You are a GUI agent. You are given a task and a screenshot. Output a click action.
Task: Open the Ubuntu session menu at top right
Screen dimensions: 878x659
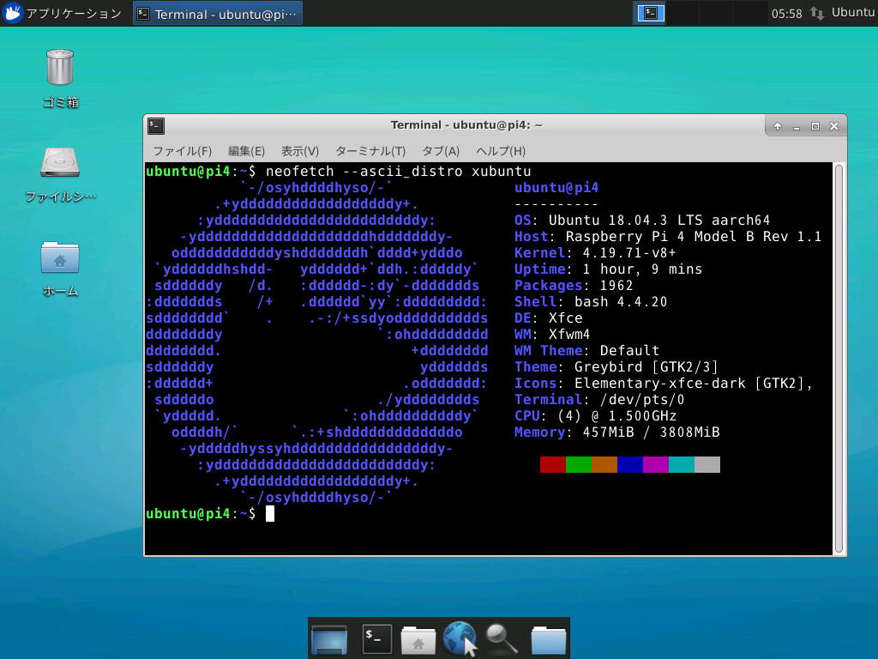click(851, 13)
